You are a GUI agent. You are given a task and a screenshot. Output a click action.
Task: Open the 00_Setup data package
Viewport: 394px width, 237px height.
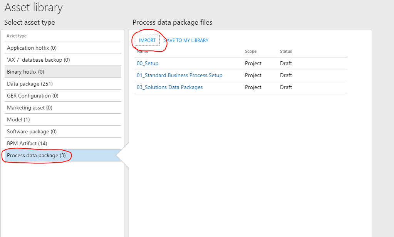pyautogui.click(x=147, y=63)
